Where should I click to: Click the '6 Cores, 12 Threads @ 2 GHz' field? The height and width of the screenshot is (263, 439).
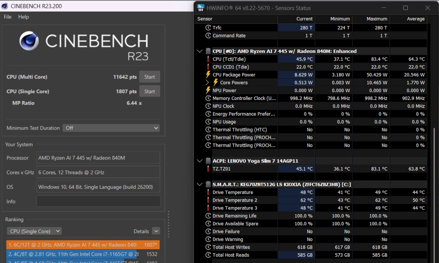coord(98,172)
